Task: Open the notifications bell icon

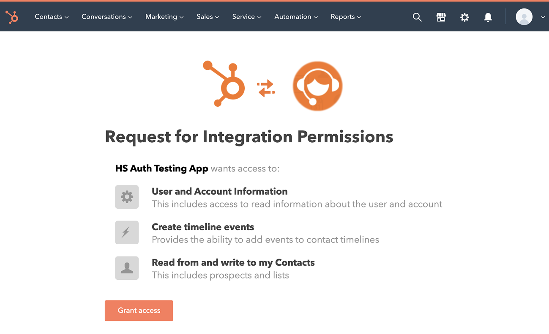Action: (x=488, y=17)
